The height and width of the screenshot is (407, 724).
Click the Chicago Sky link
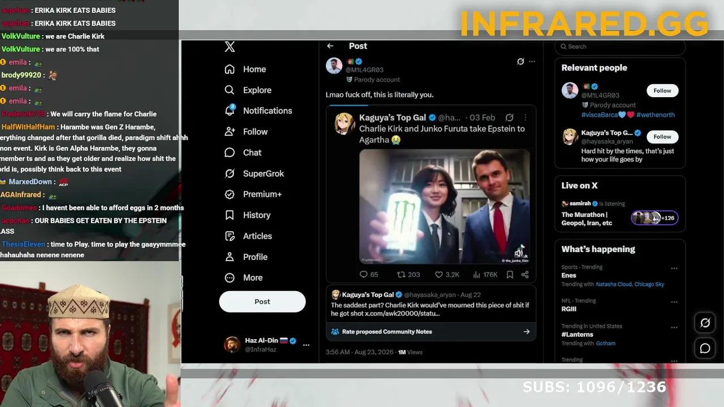(x=649, y=284)
